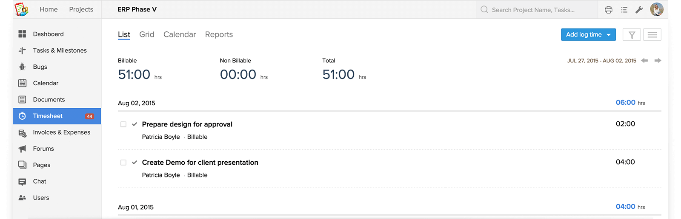Go to the previous week arrow

click(x=644, y=61)
